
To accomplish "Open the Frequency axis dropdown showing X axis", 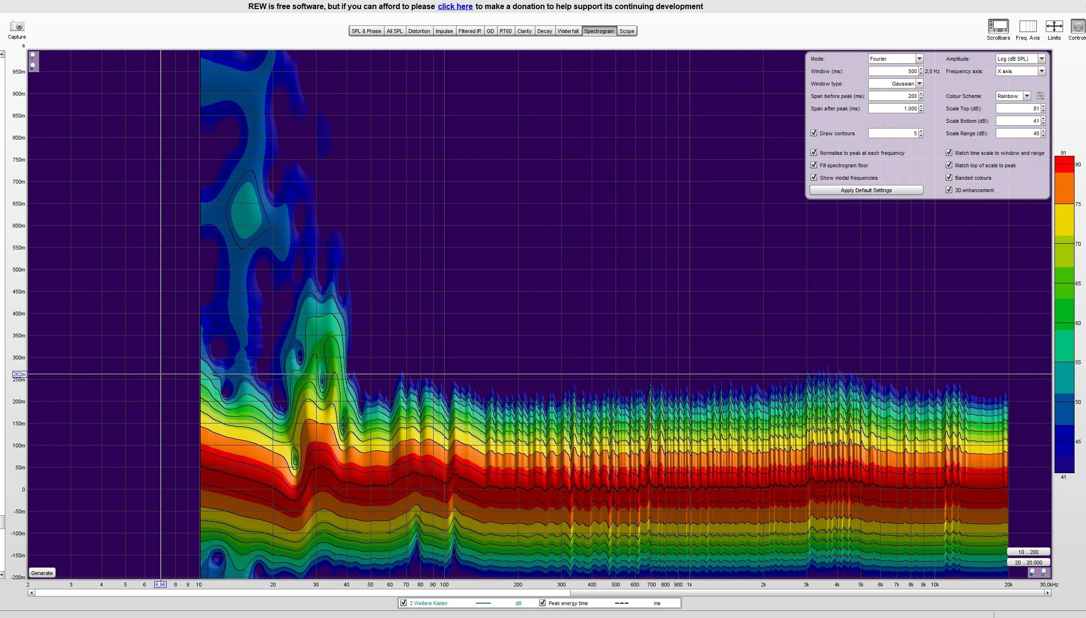I will click(x=1021, y=71).
